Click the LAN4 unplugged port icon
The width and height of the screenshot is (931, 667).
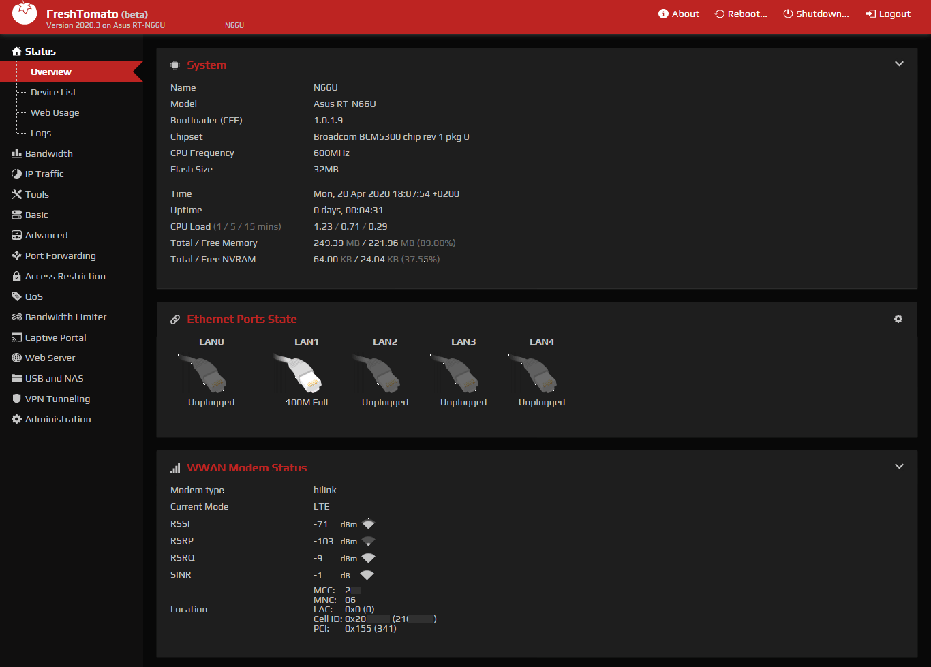pyautogui.click(x=533, y=373)
